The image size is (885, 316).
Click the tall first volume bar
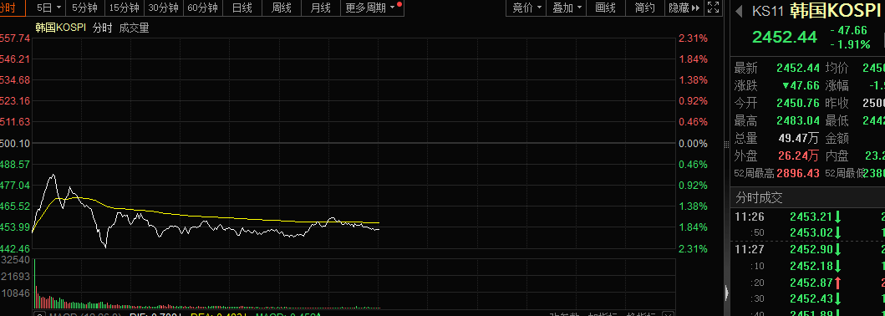tap(34, 283)
